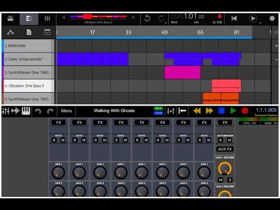The width and height of the screenshot is (280, 210).
Task: Select the magenta clip on track 3
Action: 183,72
